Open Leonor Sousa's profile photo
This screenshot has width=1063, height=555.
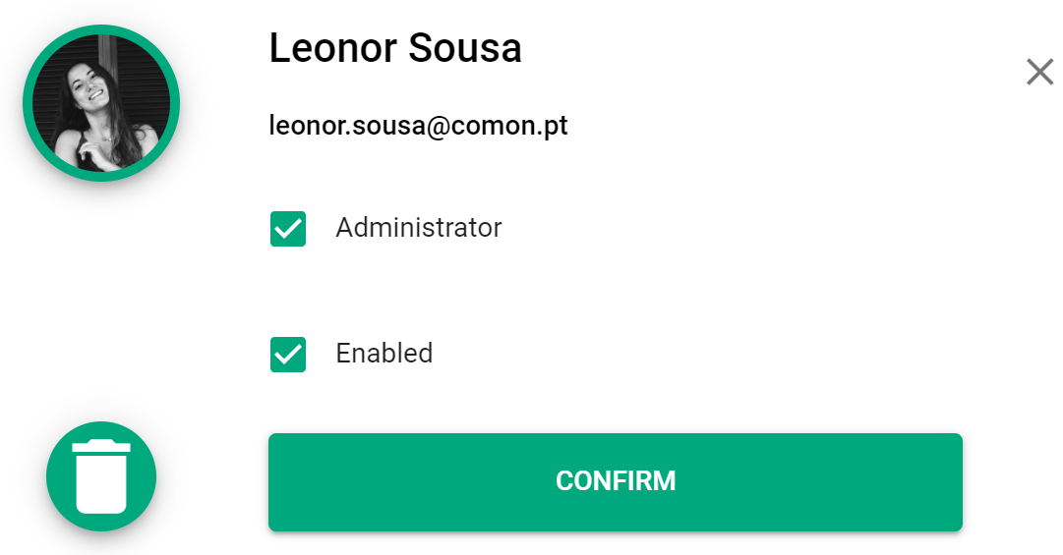pyautogui.click(x=101, y=103)
